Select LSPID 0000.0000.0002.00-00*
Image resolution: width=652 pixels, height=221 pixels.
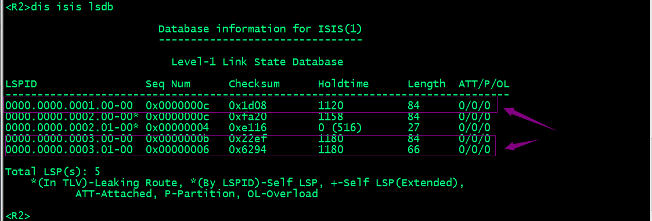tap(72, 117)
